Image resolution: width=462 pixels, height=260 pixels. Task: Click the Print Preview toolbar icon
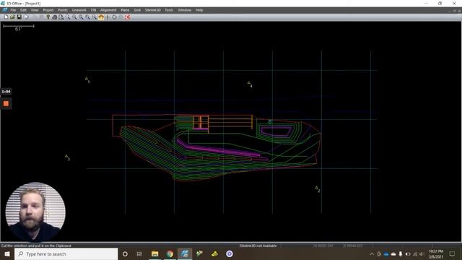[x=61, y=17]
